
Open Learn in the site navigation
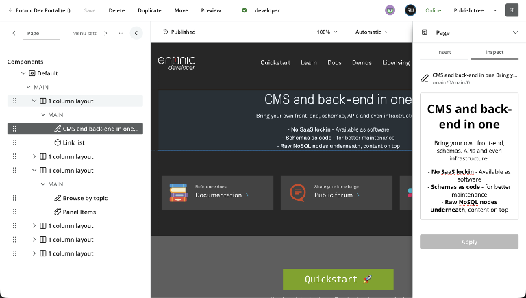click(309, 63)
